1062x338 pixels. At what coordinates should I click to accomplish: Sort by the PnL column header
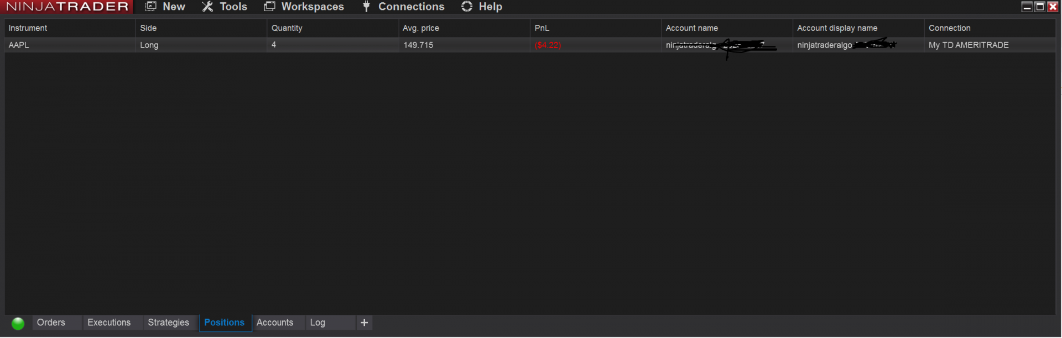[596, 28]
